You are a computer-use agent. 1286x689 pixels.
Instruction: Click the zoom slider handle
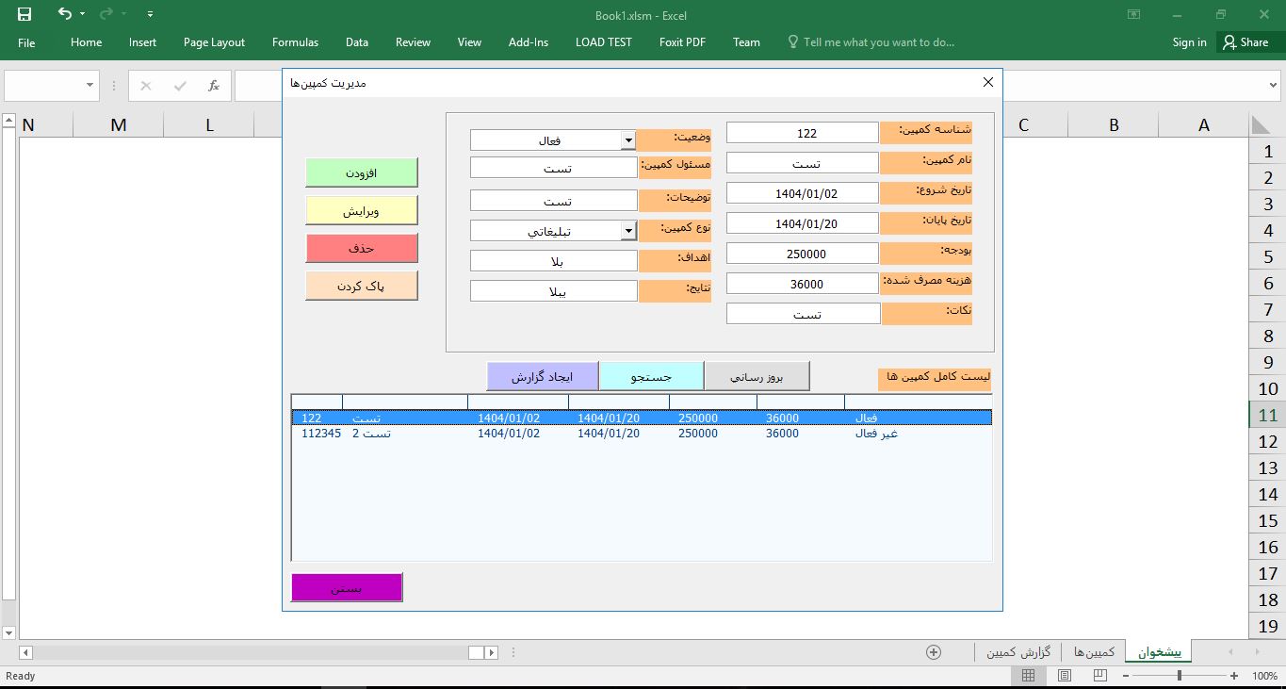(1180, 676)
